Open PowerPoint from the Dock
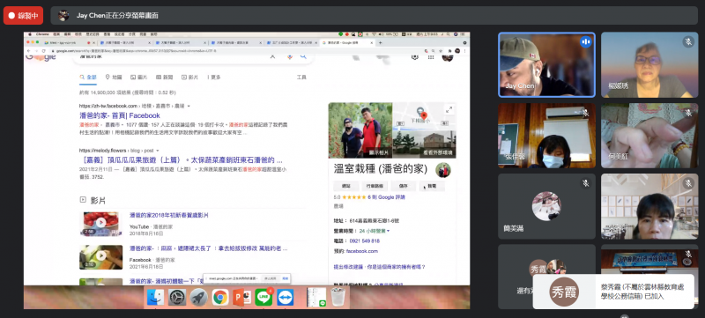705x318 pixels. (x=241, y=298)
